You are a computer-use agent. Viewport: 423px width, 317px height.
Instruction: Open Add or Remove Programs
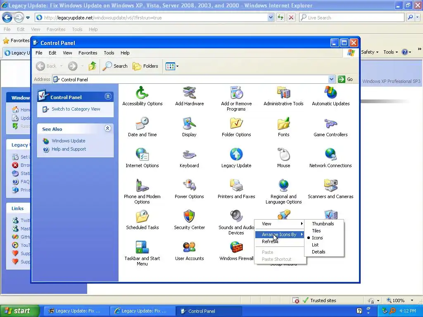click(236, 99)
